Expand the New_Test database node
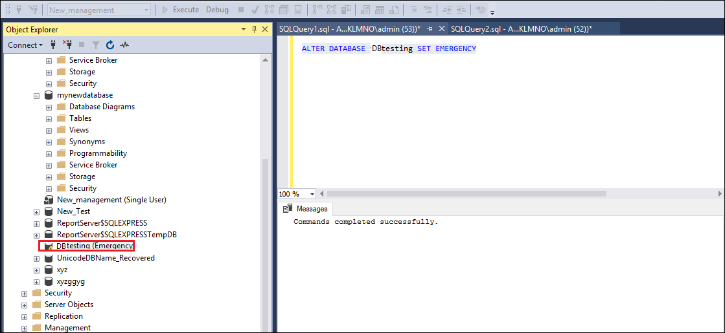Image resolution: width=725 pixels, height=333 pixels. (36, 211)
